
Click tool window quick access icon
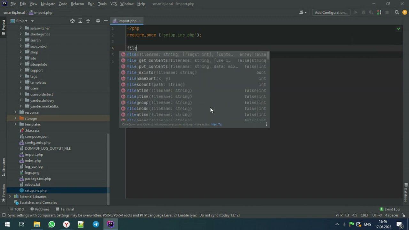point(4,215)
